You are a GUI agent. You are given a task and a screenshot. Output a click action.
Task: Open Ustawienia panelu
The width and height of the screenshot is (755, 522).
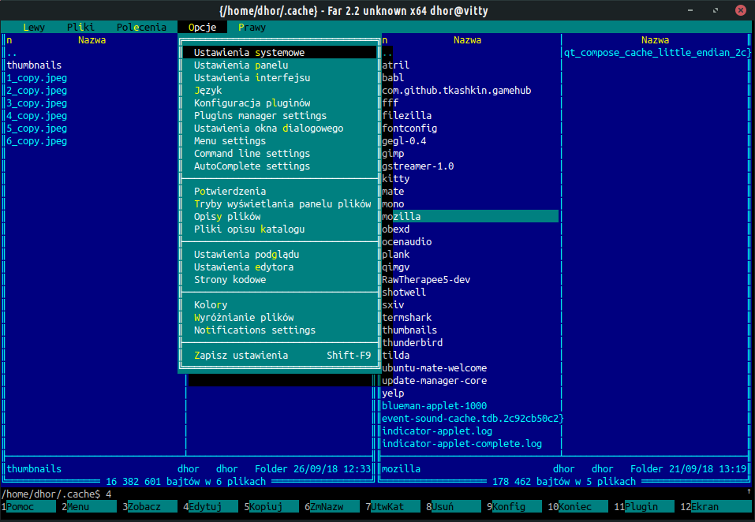coord(279,65)
